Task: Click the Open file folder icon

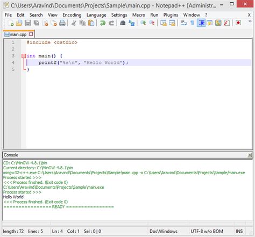Action: [x=19, y=23]
